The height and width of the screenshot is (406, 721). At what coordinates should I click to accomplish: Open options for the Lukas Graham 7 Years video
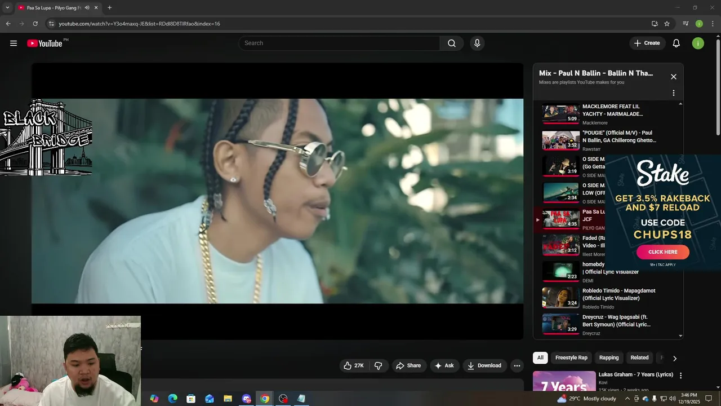tap(680, 376)
